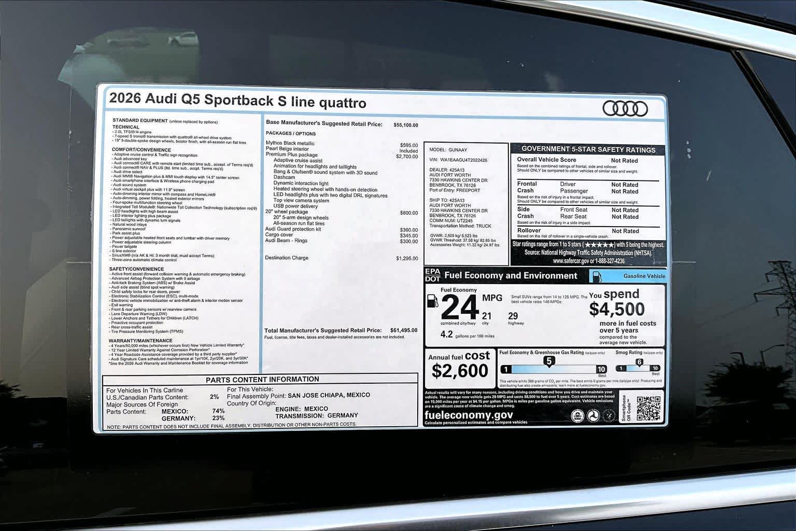Click the Mythos Black metallic option line
The width and height of the screenshot is (796, 531).
pos(290,143)
